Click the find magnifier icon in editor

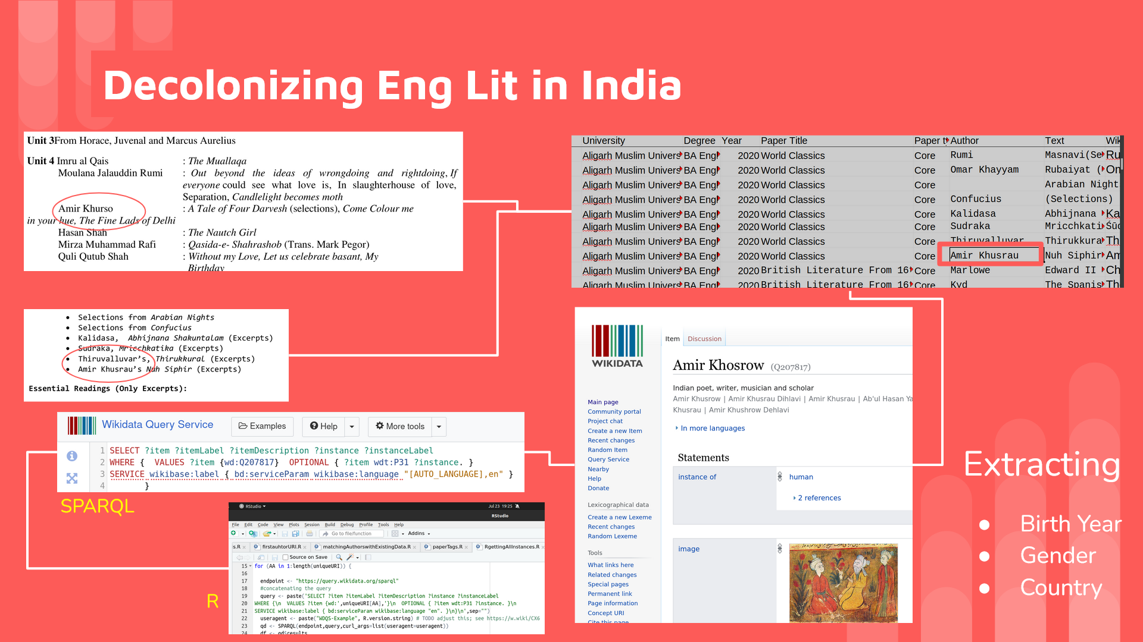tap(339, 557)
